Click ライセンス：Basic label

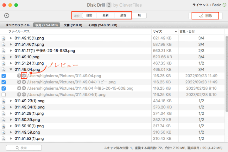(x=207, y=5)
